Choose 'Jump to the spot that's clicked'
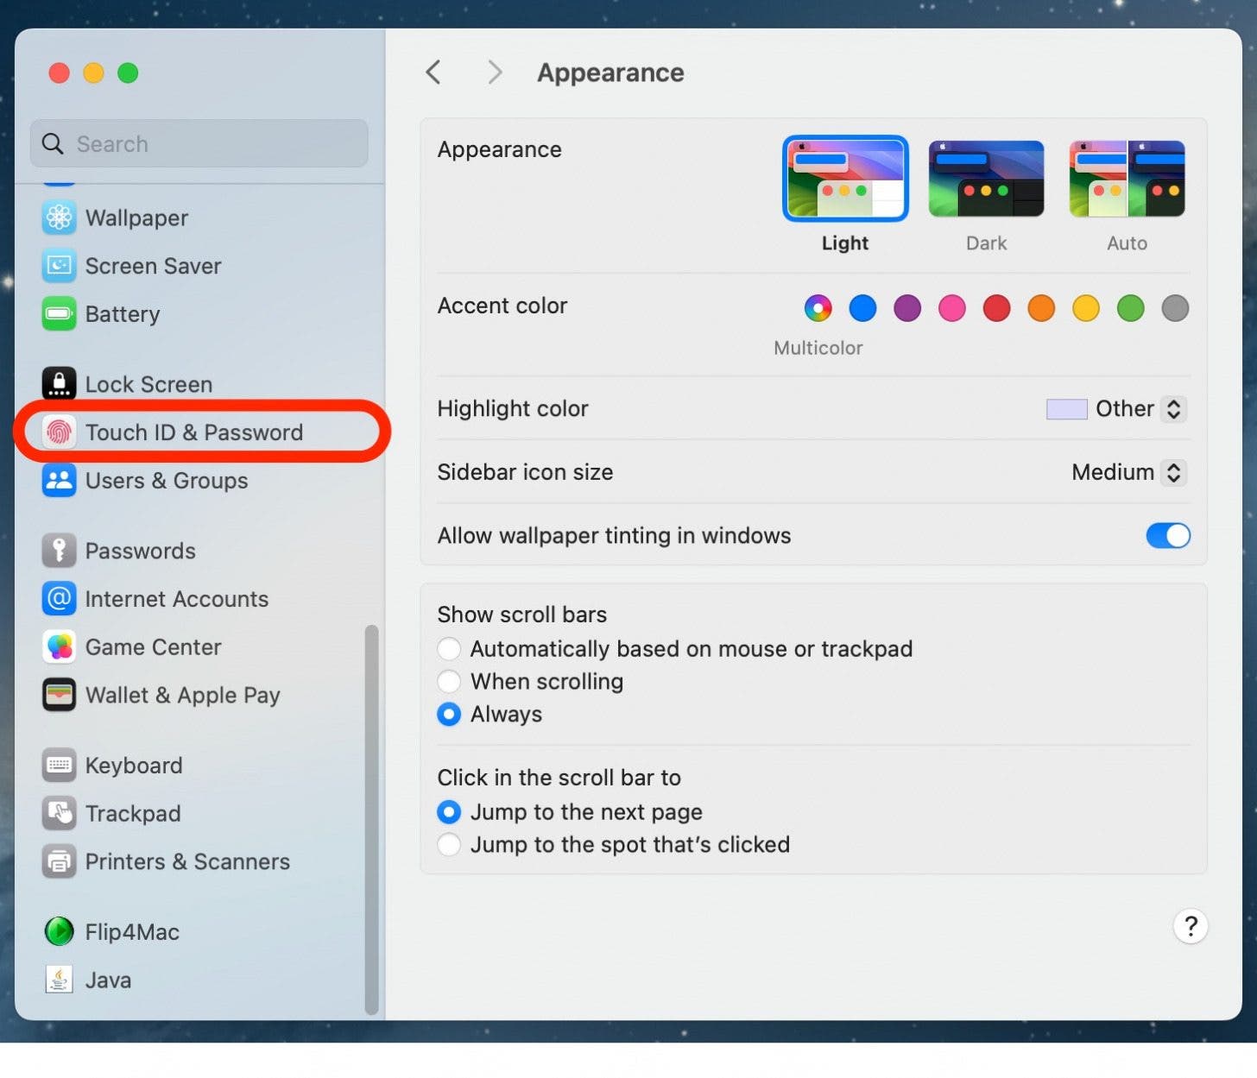1257x1078 pixels. click(449, 844)
